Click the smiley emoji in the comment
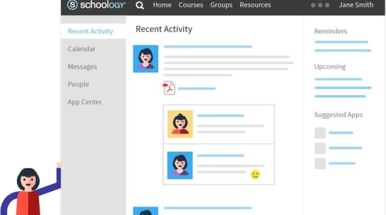The height and width of the screenshot is (215, 386). (255, 174)
